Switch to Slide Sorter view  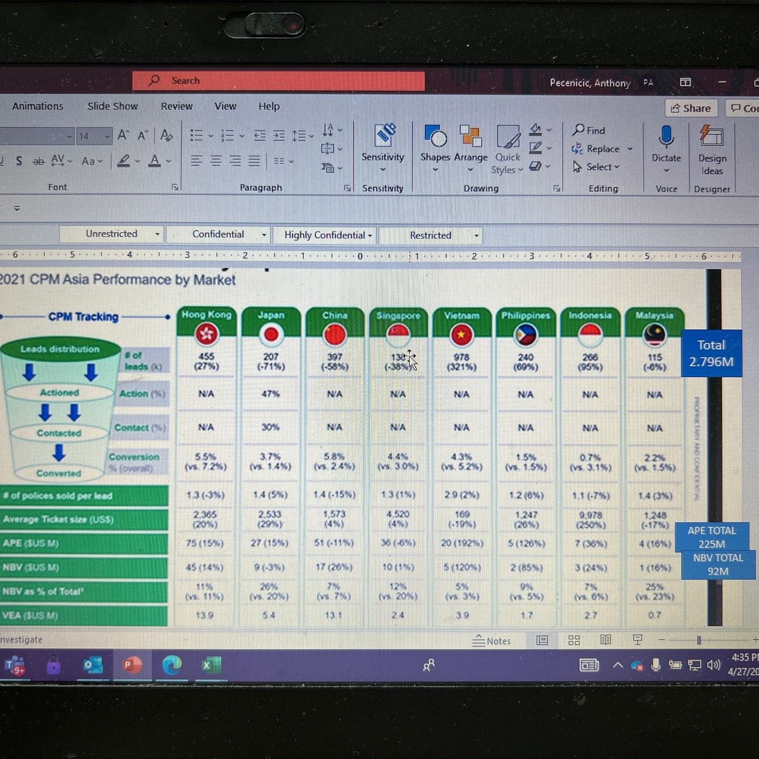pos(574,641)
